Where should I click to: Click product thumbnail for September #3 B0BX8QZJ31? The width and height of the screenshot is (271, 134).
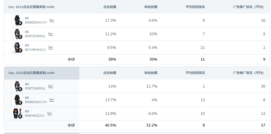coord(17,113)
